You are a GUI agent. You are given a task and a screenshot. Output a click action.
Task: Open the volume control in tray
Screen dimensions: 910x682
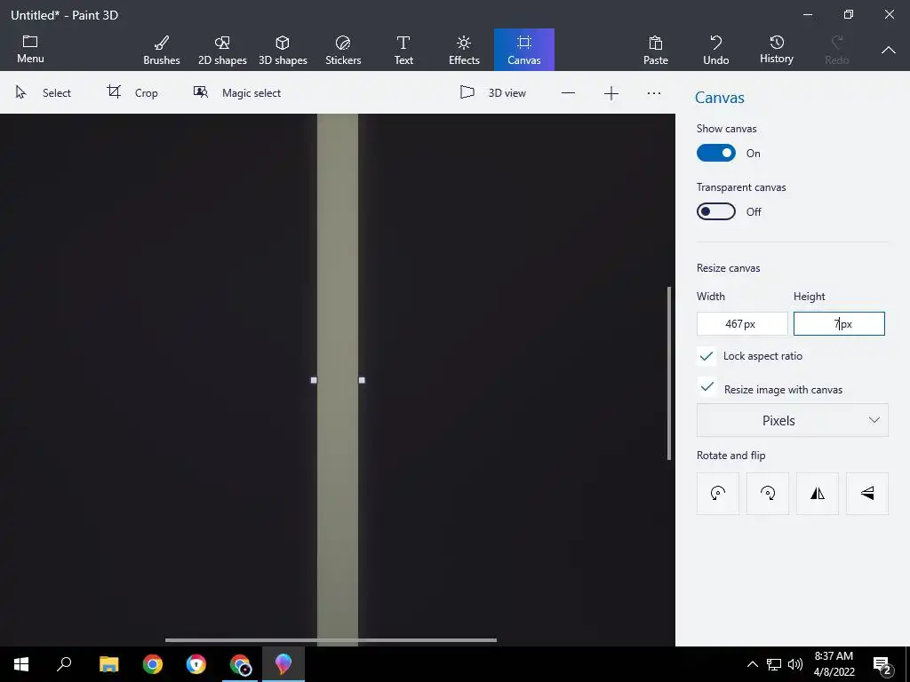tap(795, 664)
